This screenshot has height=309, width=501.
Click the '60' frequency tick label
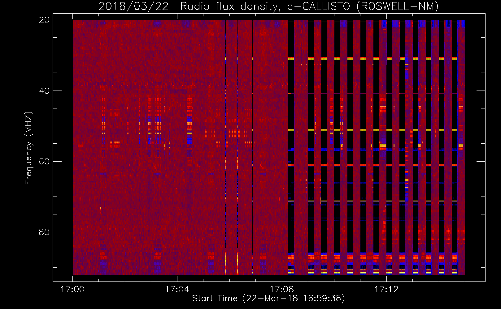click(44, 162)
